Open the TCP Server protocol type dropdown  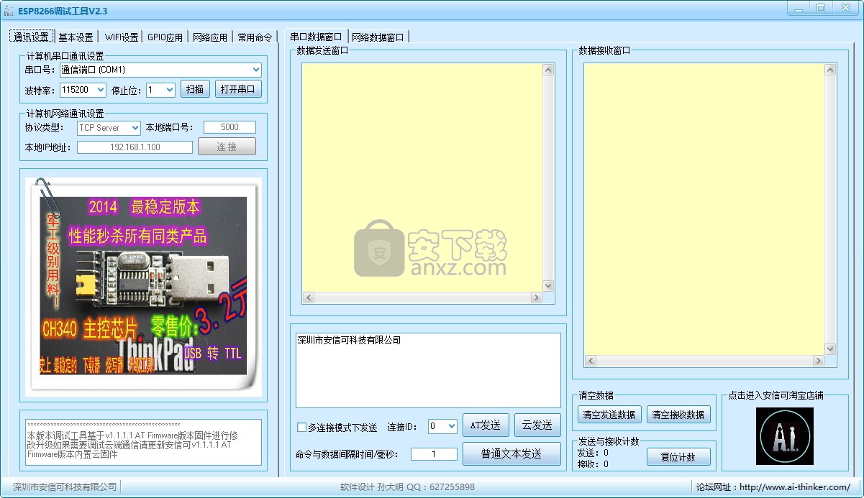pyautogui.click(x=135, y=128)
